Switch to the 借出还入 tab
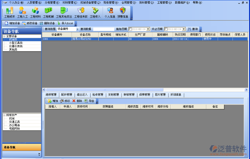The width and height of the screenshot is (250, 159). click(x=82, y=95)
